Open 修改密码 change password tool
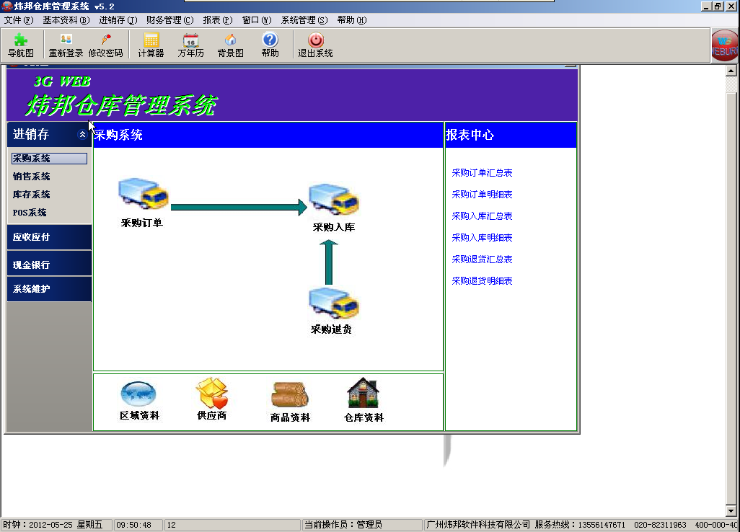The width and height of the screenshot is (740, 532). click(x=106, y=45)
